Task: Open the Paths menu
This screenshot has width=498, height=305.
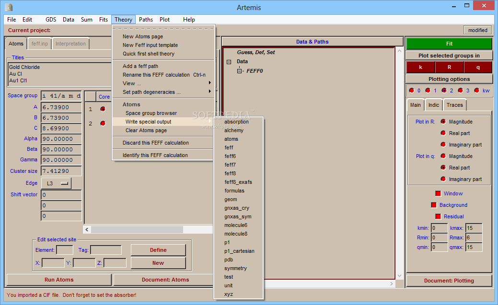Action: click(146, 19)
